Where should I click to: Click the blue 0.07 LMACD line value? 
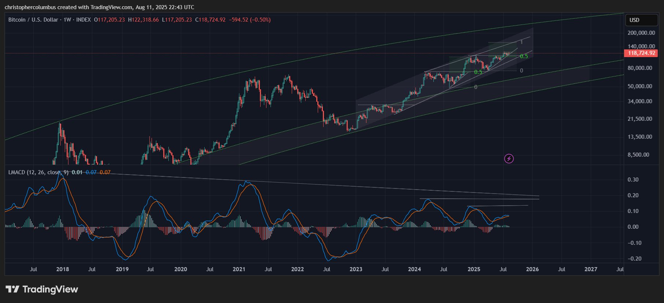tap(91, 172)
